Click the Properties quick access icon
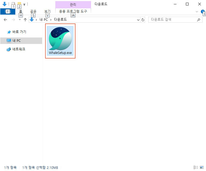 tap(13, 4)
